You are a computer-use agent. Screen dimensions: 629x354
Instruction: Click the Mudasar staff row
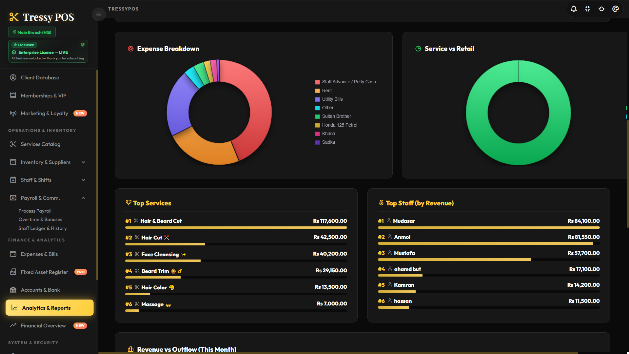point(489,224)
